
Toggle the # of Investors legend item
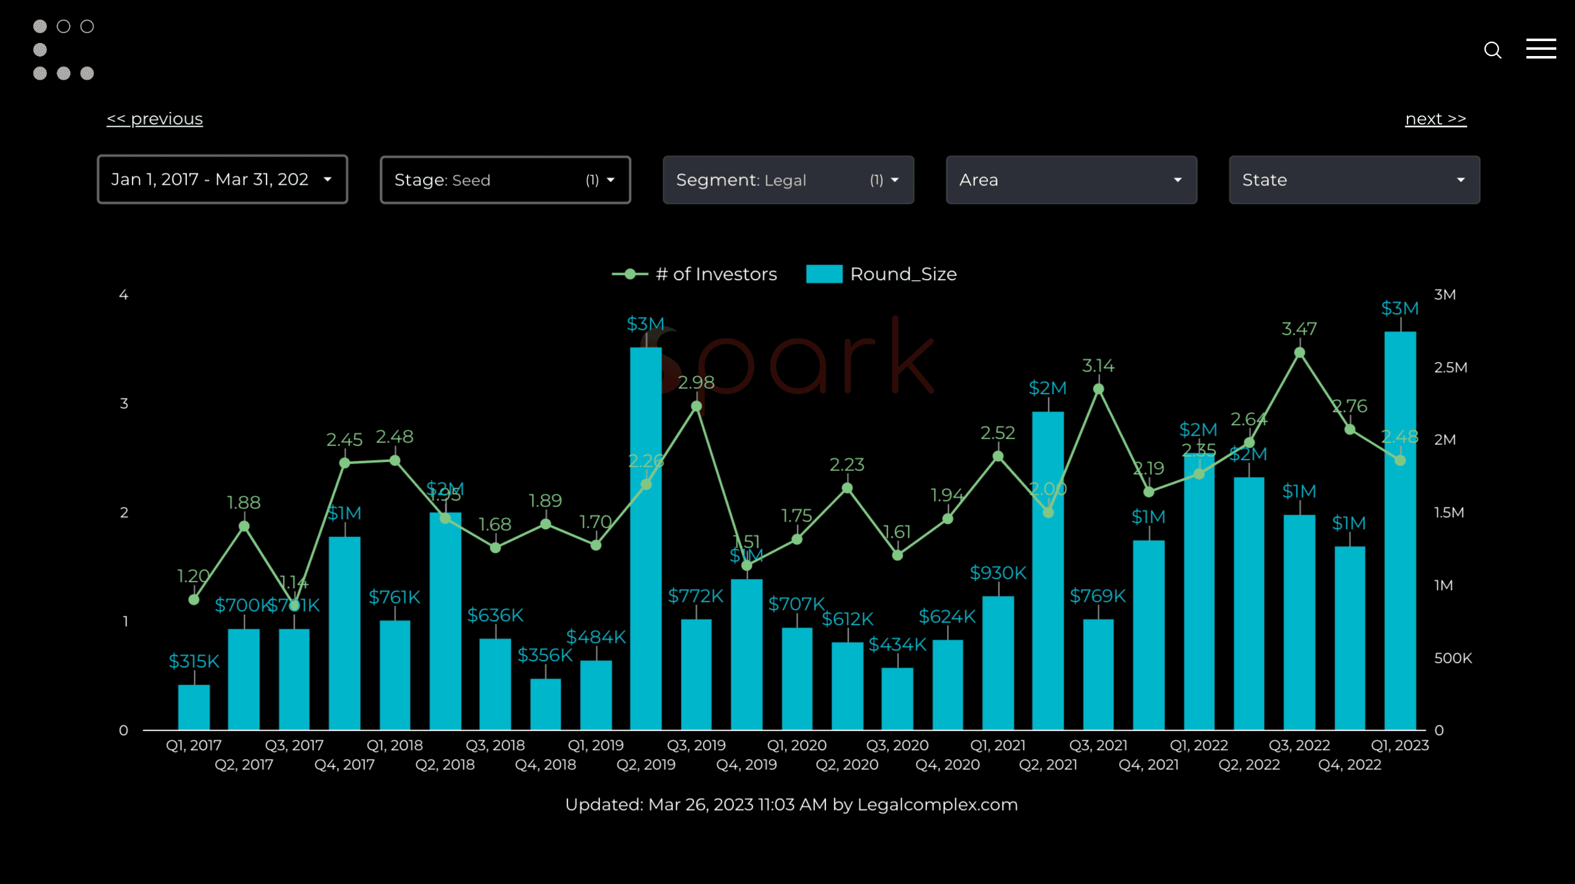[x=715, y=274]
